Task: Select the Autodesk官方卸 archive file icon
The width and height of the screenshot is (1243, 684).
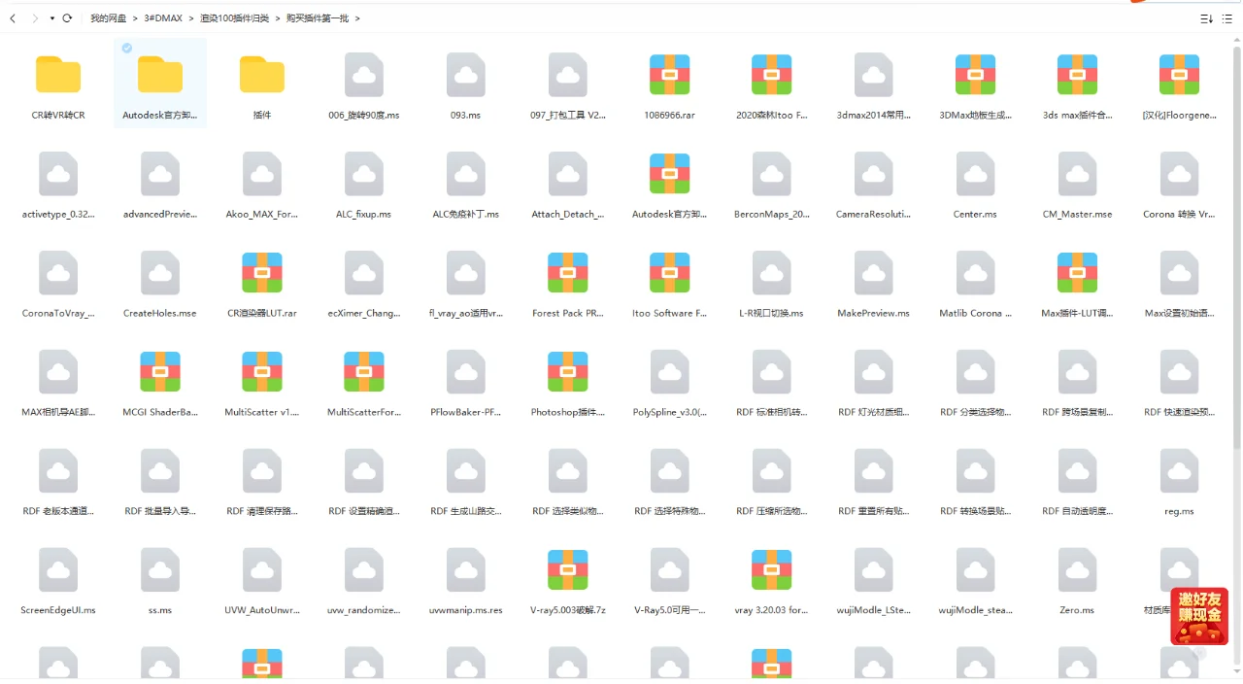Action: tap(670, 174)
